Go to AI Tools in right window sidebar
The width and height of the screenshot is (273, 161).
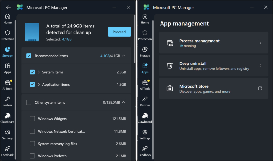tap(145, 85)
